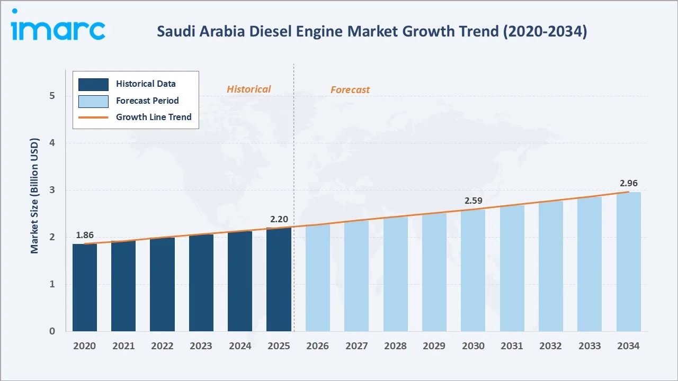Click the x-axis label '2023'

tap(201, 346)
